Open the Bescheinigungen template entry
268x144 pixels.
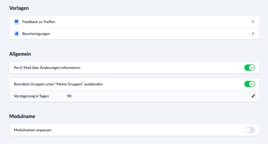point(36,34)
